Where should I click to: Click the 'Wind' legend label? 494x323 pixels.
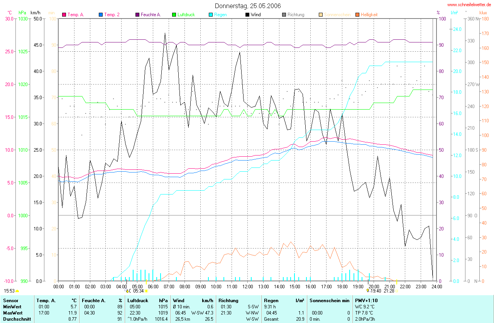click(255, 15)
